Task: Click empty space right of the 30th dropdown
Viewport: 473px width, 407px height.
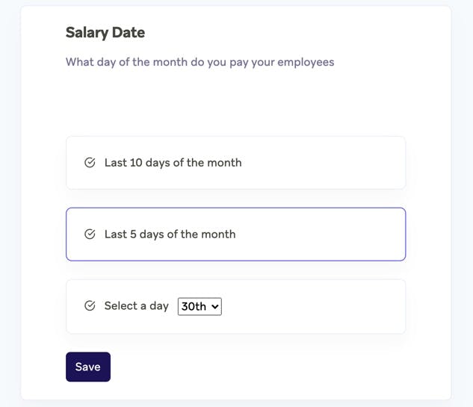Action: tap(314, 306)
